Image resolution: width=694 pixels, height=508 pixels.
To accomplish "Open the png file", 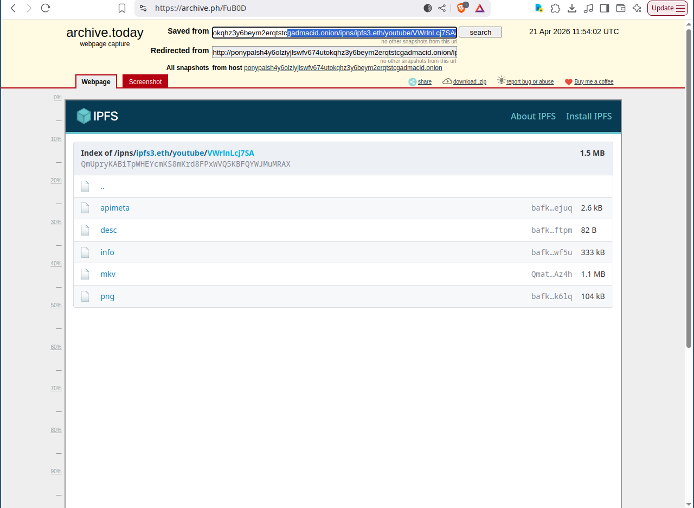I will [x=107, y=296].
